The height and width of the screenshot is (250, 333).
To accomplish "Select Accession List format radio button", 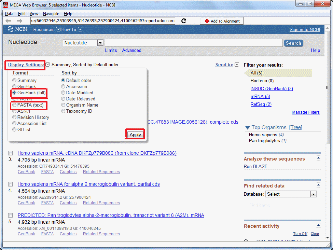I will coord(14,123).
